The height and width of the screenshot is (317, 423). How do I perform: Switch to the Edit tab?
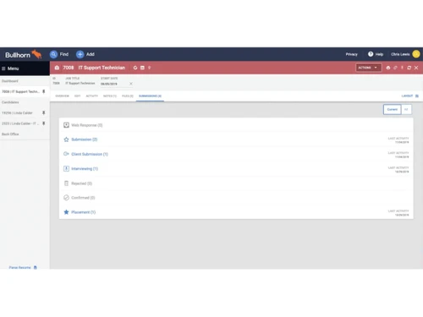(x=77, y=96)
